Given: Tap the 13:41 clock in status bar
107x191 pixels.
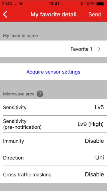Looking at the screenshot, I should pos(54,4).
